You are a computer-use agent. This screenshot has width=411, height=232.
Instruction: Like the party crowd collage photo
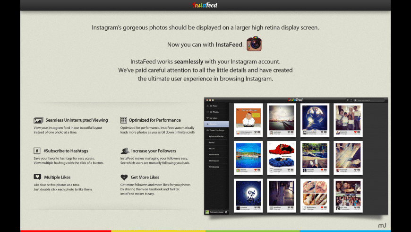[x=355, y=207]
